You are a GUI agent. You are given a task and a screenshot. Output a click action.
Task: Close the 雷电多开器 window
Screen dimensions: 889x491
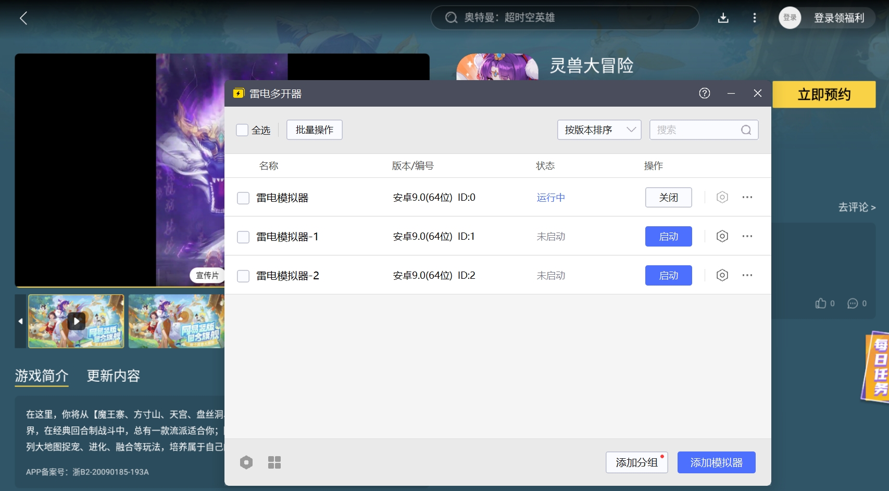(758, 93)
